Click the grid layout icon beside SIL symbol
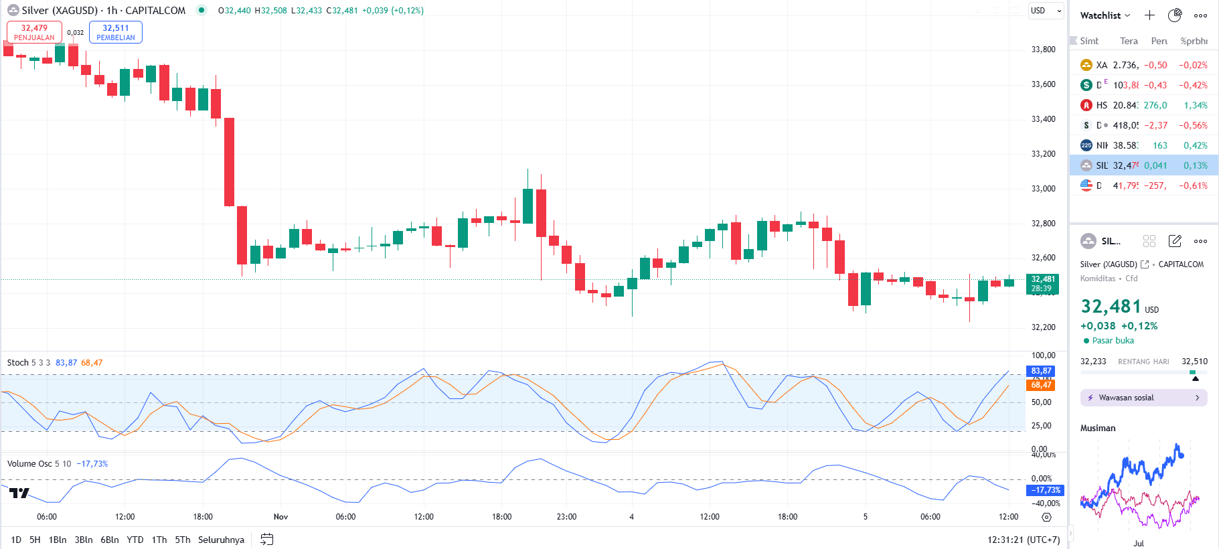The width and height of the screenshot is (1219, 549). [1149, 241]
